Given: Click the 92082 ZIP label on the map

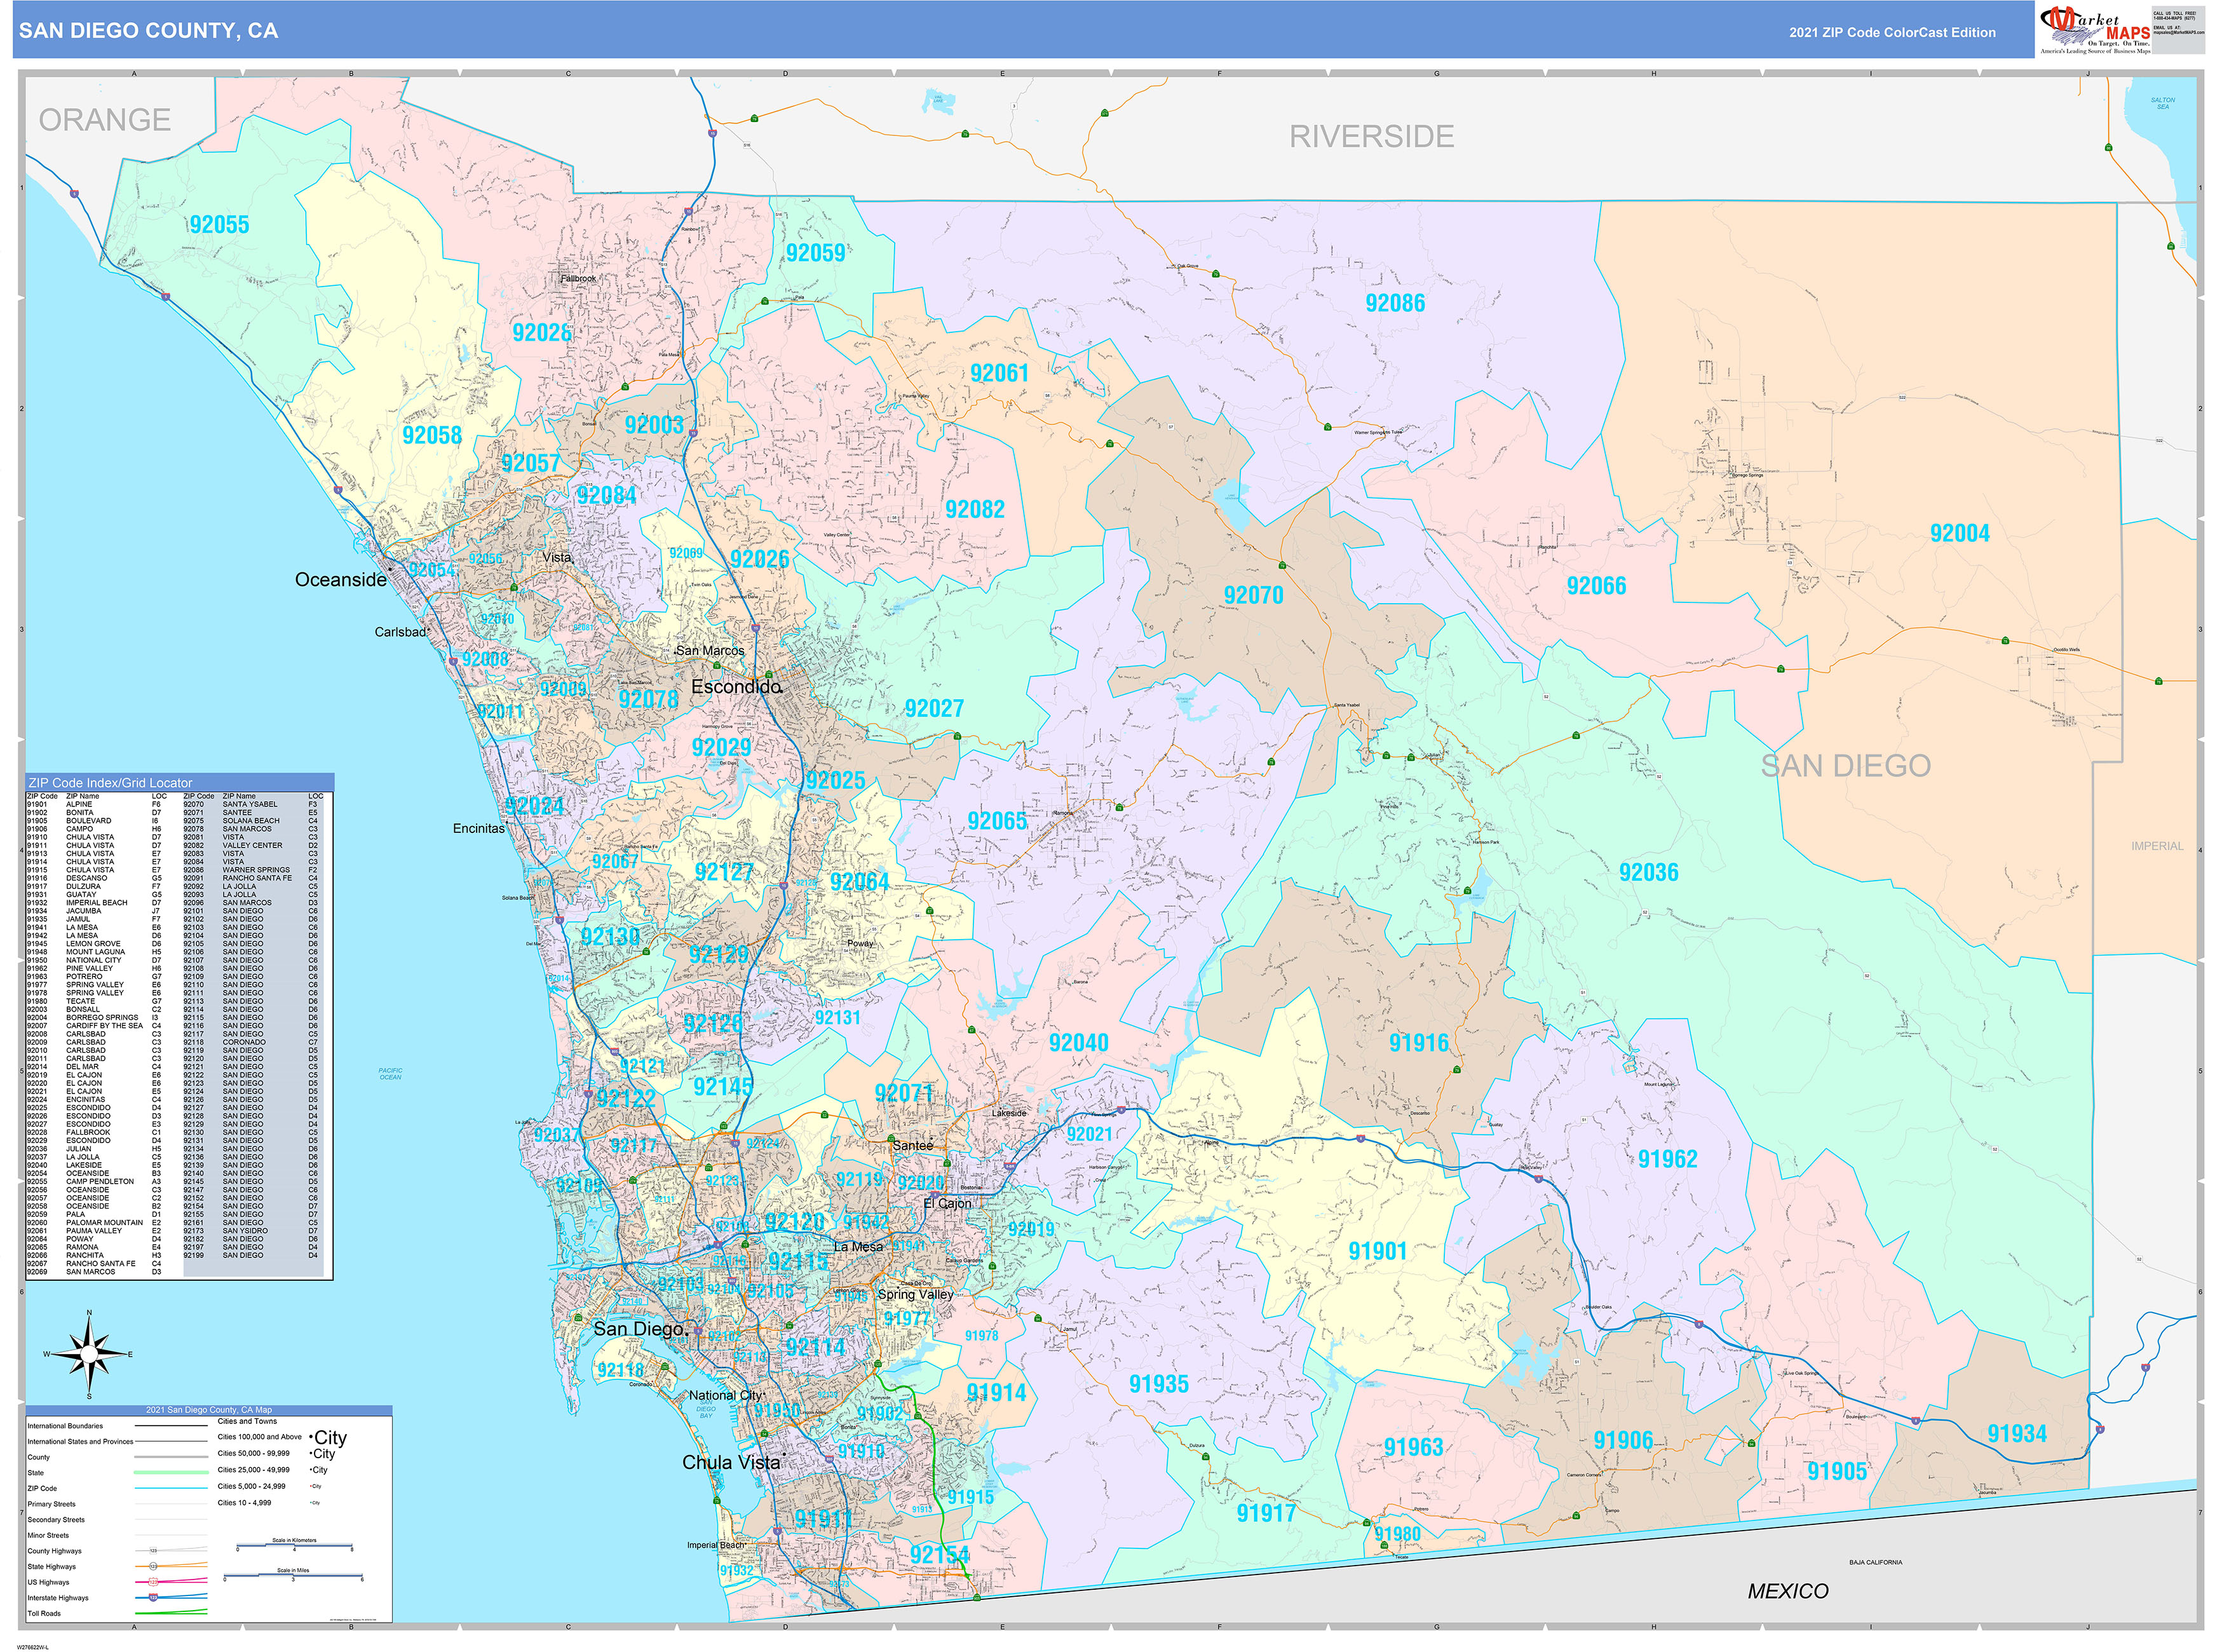Looking at the screenshot, I should click(974, 509).
